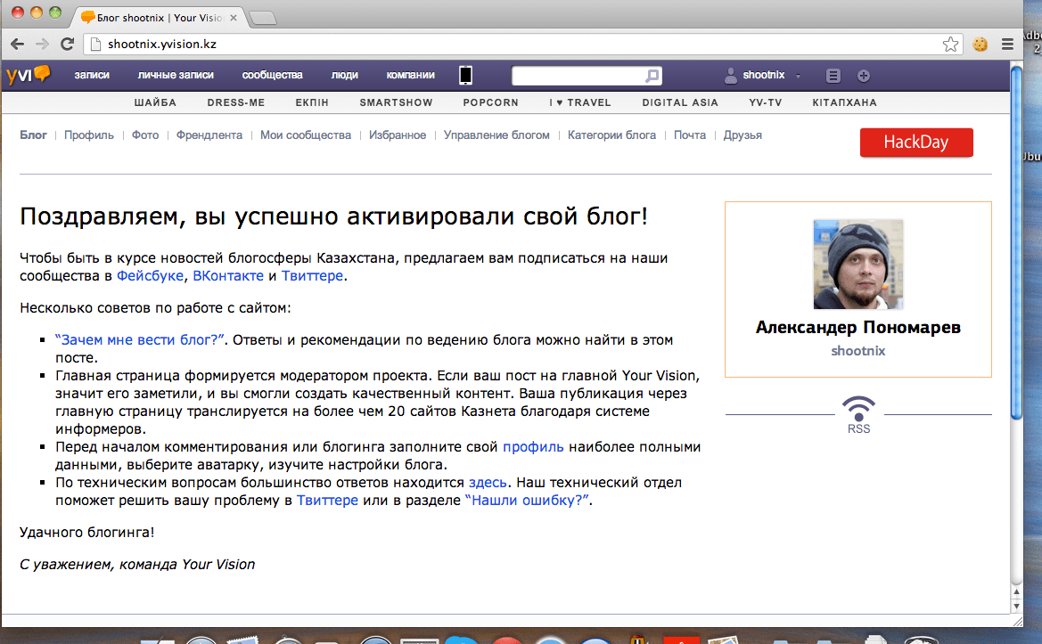Viewport: 1042px width, 644px height.
Task: Expand the shootnix user dropdown arrow
Action: pos(798,76)
